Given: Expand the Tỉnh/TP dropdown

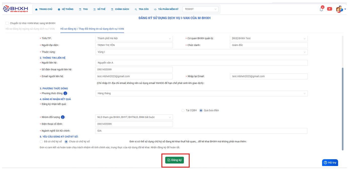Looking at the screenshot, I should 134,38.
